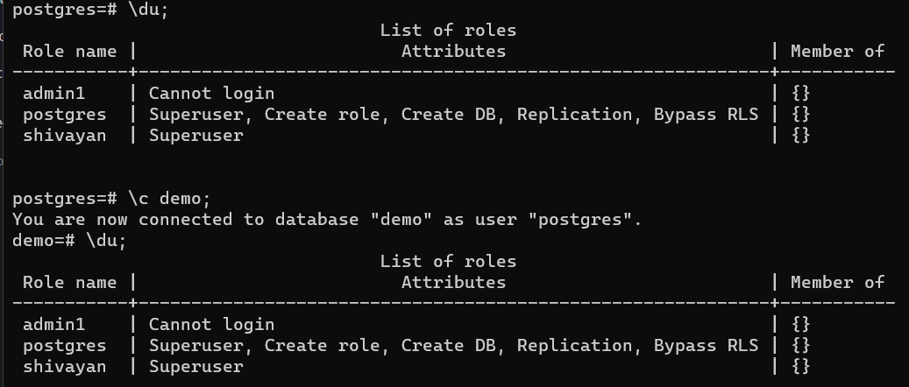
Task: Select admin1 role name in demo table
Action: (49, 324)
